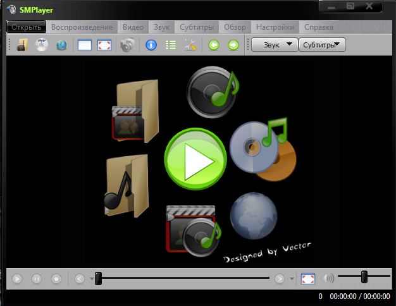Screen dimensions: 396x306
Task: Click the seek bar track
Action: [183, 278]
